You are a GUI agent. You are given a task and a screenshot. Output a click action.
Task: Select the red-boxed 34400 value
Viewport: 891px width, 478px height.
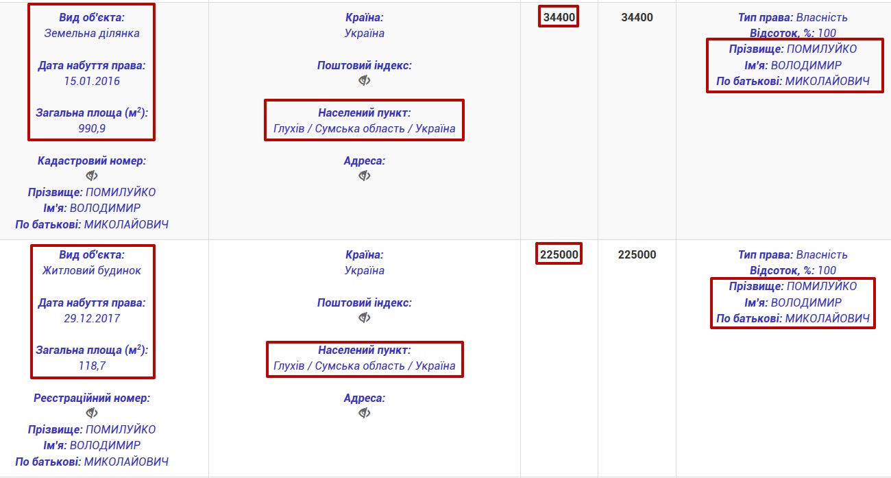559,18
